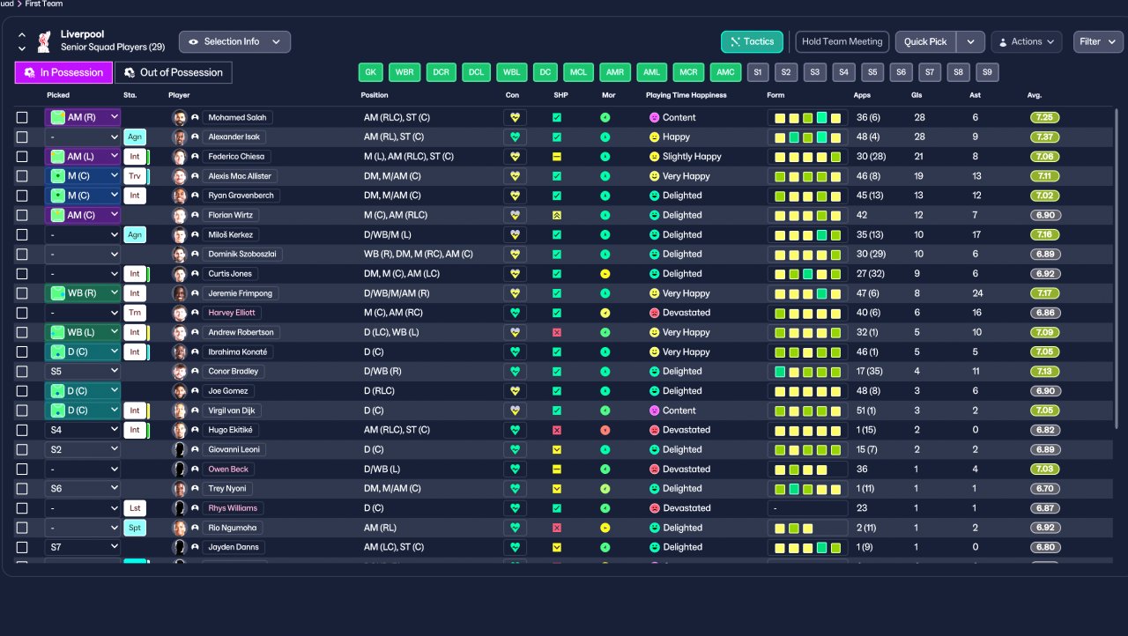The width and height of the screenshot is (1128, 636).
Task: Click Florian Wirtz's sharpness arrow icon
Action: click(x=557, y=215)
